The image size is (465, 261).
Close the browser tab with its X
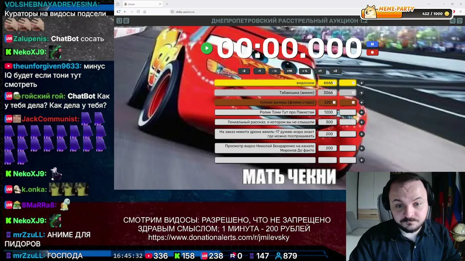160,4
